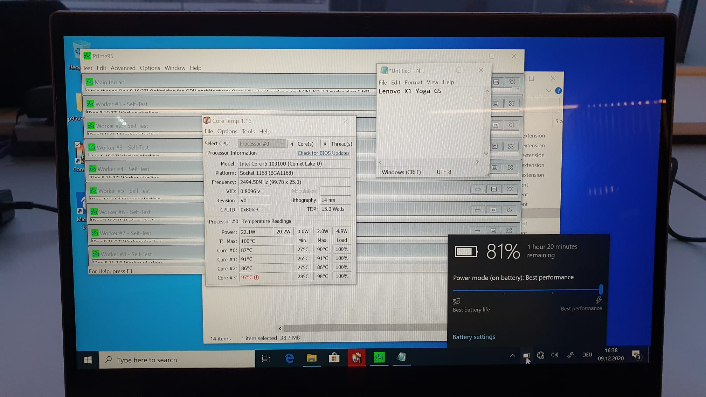Click the volume icon in the system tray
This screenshot has height=397, width=706.
(554, 355)
